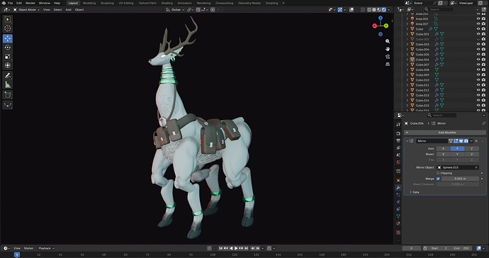489x258 pixels.
Task: Remove the Mirror modifier with X
Action: [x=476, y=141]
